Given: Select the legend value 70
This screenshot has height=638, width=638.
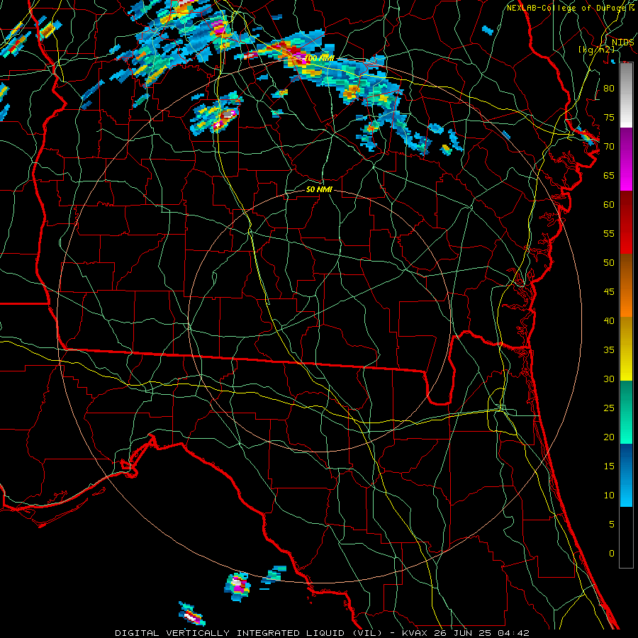Looking at the screenshot, I should coord(609,147).
